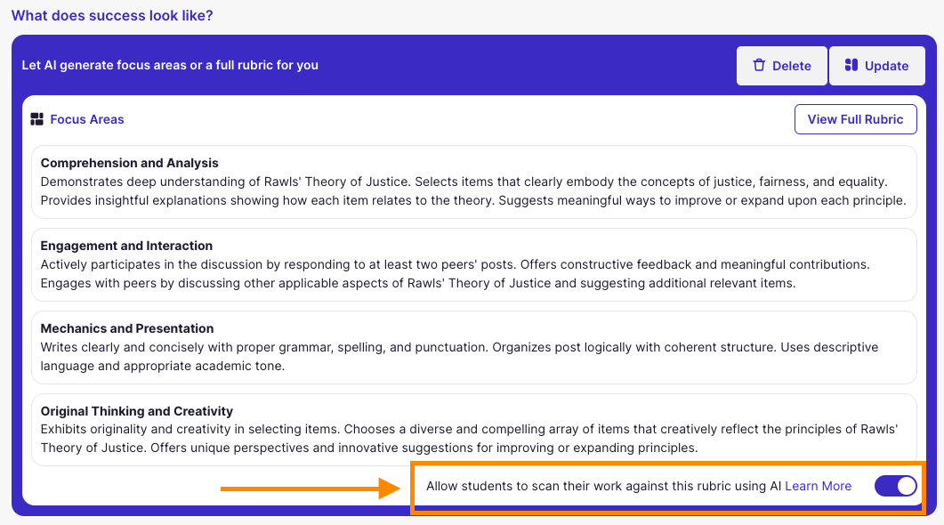
Task: Click the Delete button label
Action: 791,66
